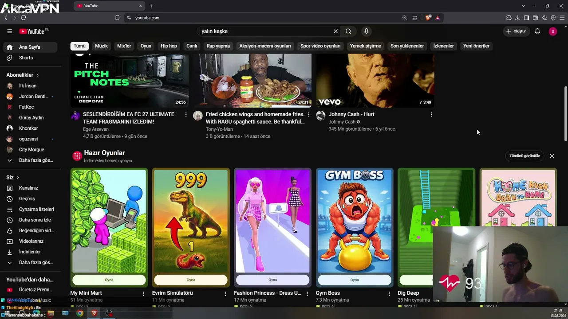Image resolution: width=568 pixels, height=319 pixels.
Task: Open video options for Johnny Cash - Hurt
Action: [431, 114]
